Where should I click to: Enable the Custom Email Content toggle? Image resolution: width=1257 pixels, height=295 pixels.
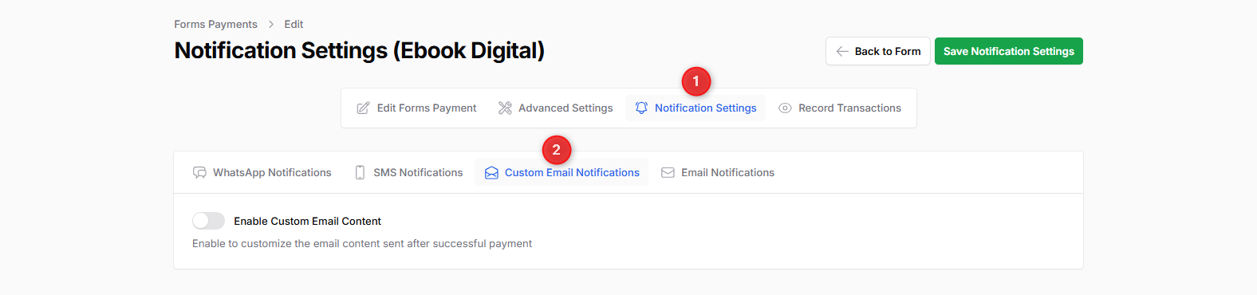pyautogui.click(x=208, y=221)
